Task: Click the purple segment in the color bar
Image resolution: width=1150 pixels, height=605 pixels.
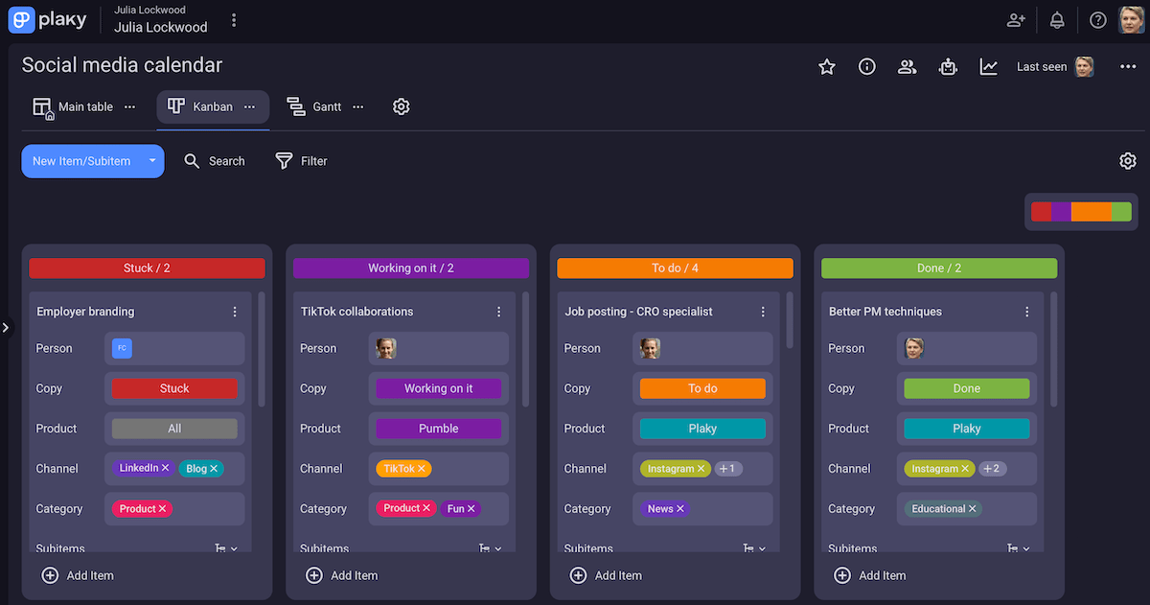Action: 1063,211
